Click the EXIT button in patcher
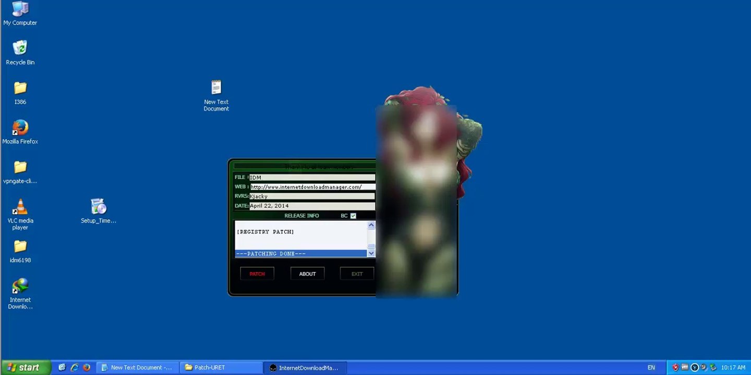Image resolution: width=751 pixels, height=375 pixels. click(357, 274)
